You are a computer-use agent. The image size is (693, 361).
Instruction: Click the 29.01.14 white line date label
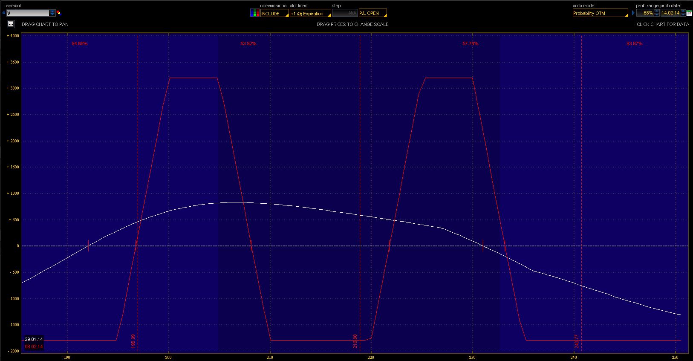tap(34, 340)
